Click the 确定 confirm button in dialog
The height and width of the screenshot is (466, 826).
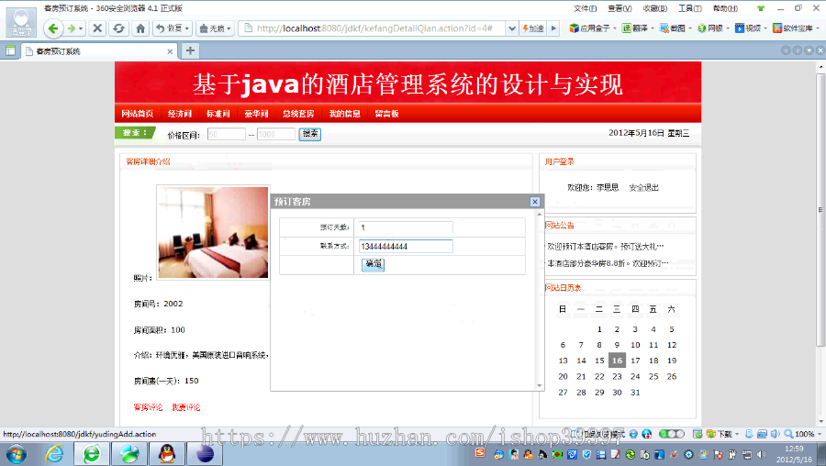point(373,264)
